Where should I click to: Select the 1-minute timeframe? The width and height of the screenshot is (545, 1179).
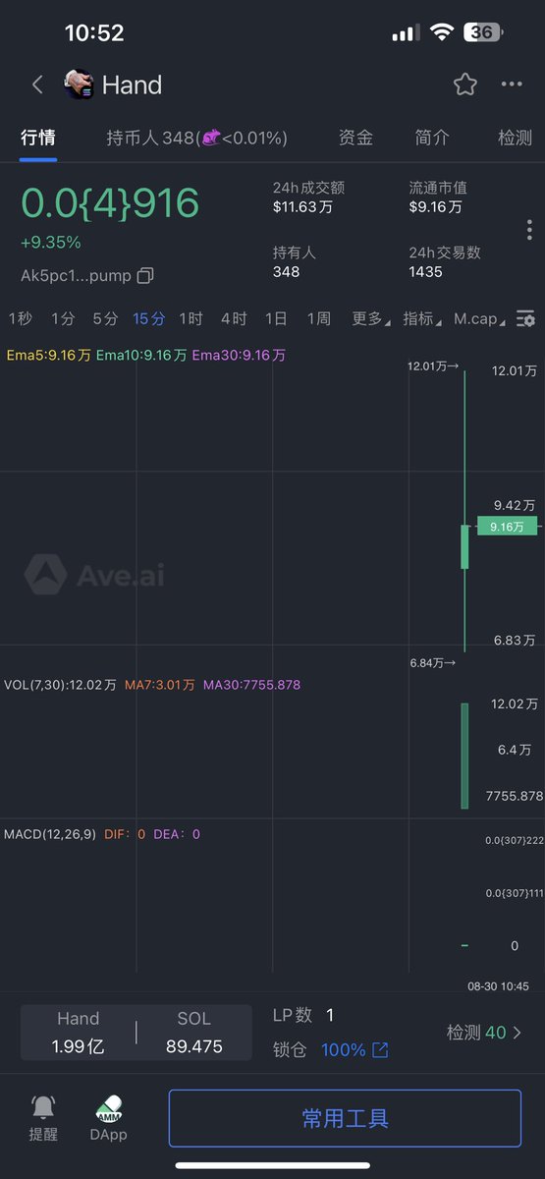[x=63, y=318]
